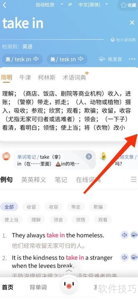Open the hamburger list menu icon
The image size is (138, 299).
pyautogui.click(x=134, y=180)
